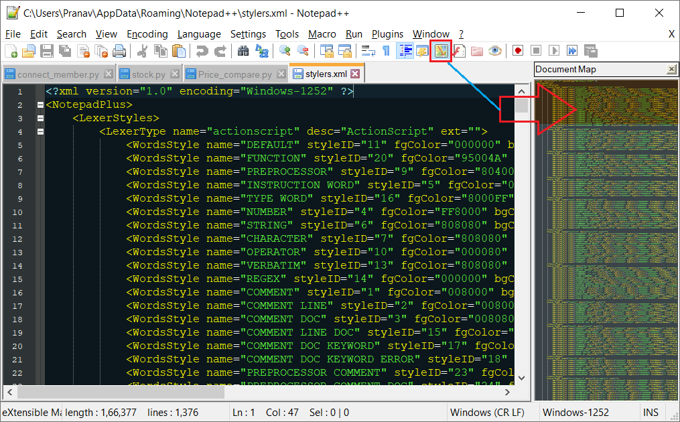The image size is (680, 422).
Task: Click the Folder as Workspace icon
Action: [477, 51]
